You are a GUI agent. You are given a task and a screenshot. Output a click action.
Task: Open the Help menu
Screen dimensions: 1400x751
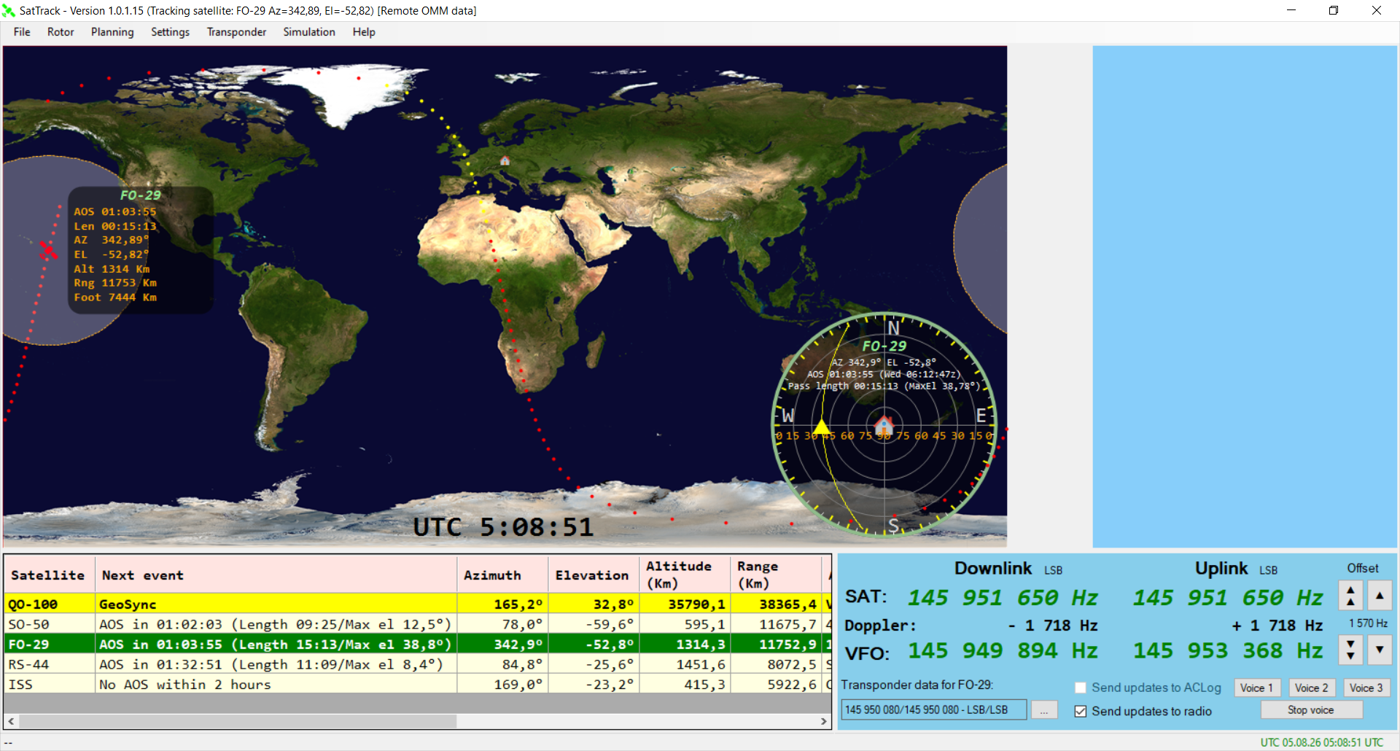(364, 32)
